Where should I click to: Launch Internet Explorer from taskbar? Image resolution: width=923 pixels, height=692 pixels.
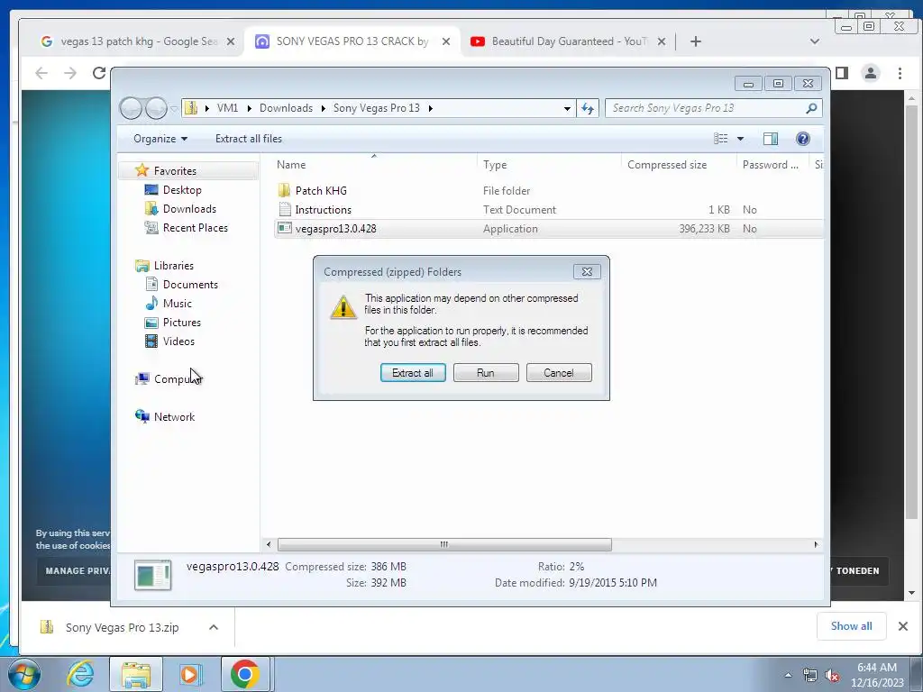tap(80, 674)
